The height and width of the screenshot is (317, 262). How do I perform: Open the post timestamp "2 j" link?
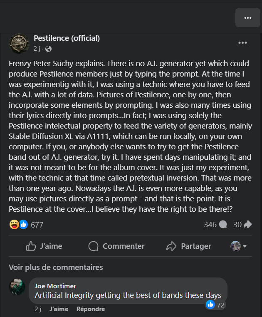point(37,49)
